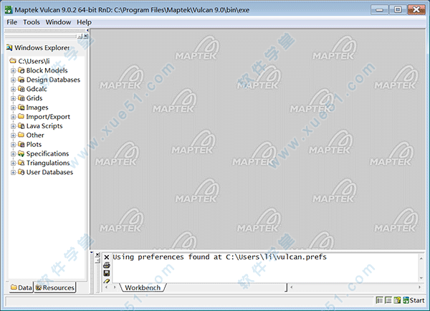430x311 pixels.
Task: Click the Triangulations folder icon
Action: coord(21,163)
